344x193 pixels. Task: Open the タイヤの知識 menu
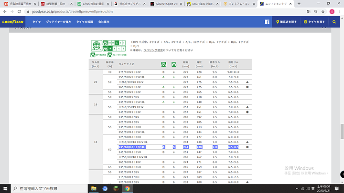[85, 21]
